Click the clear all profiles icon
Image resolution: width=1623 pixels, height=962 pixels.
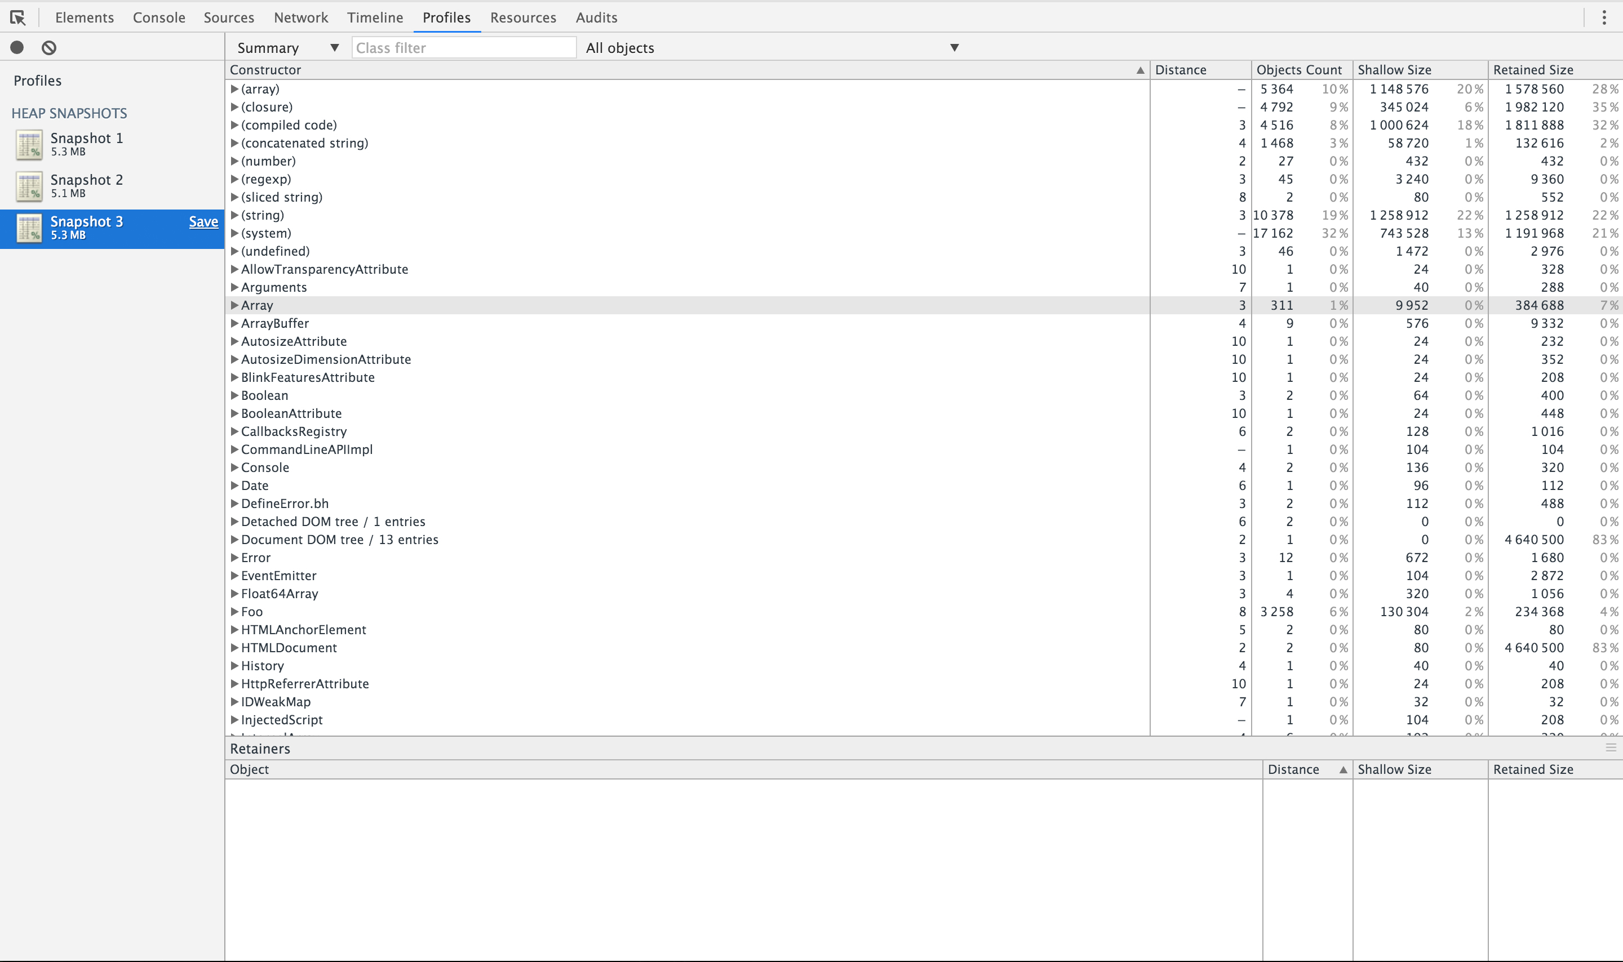[48, 47]
